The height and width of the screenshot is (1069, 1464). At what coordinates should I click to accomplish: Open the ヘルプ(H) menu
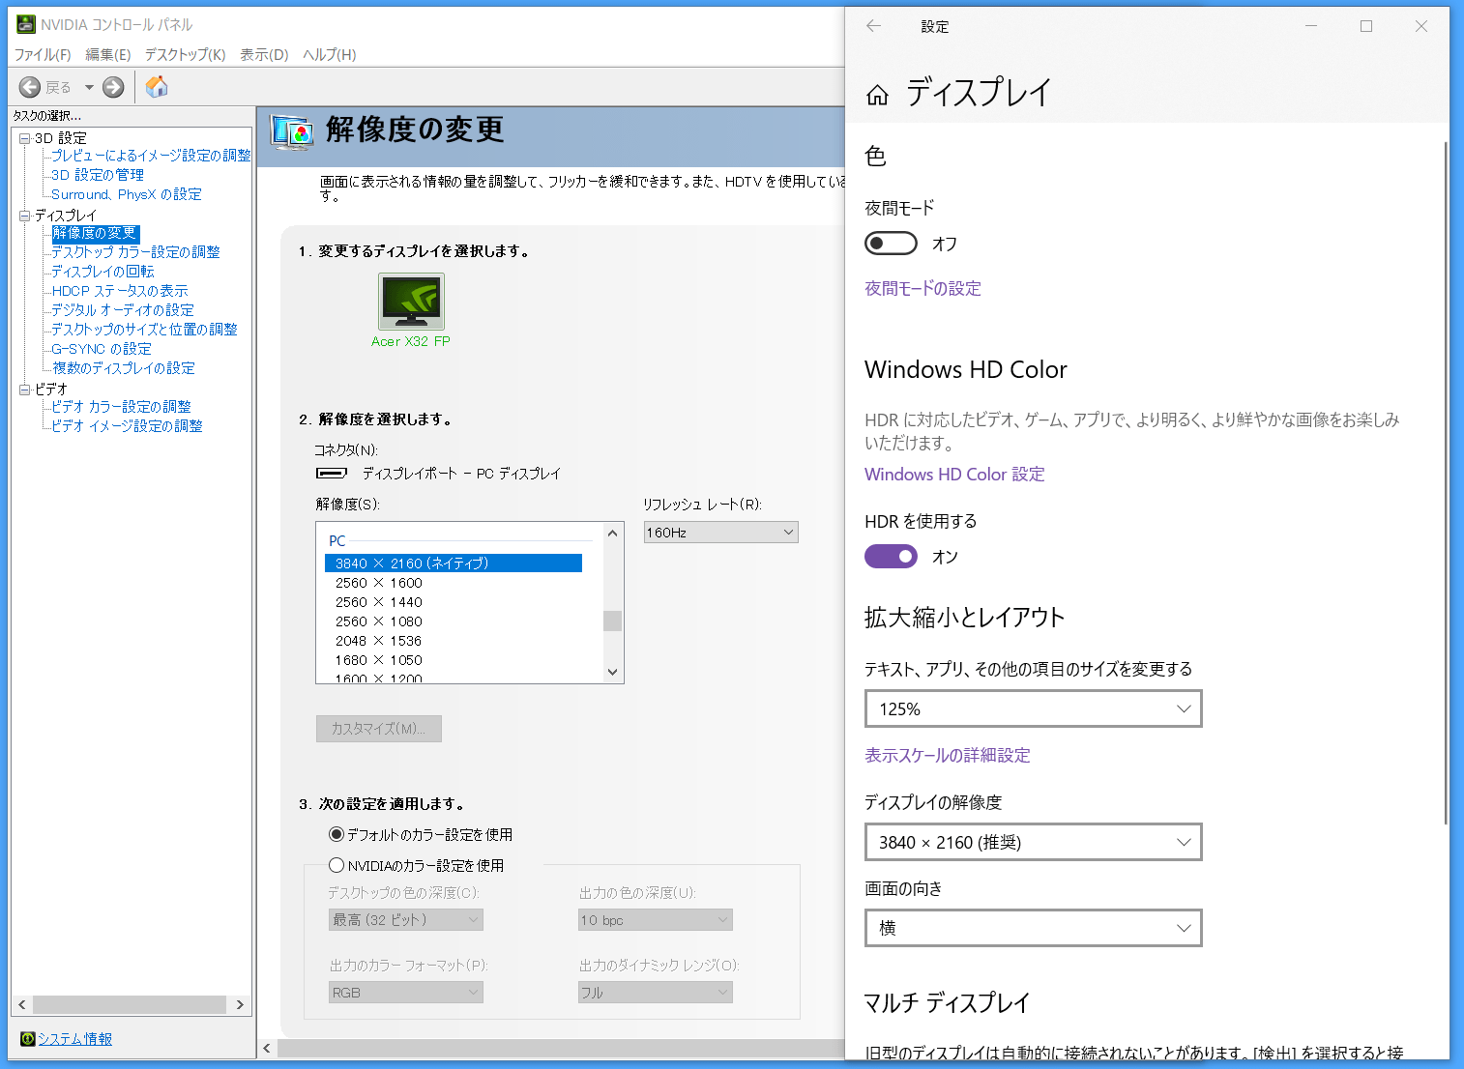tap(330, 55)
